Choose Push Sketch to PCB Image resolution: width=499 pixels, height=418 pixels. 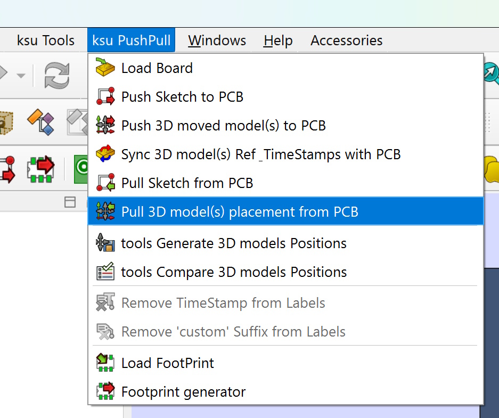point(182,97)
